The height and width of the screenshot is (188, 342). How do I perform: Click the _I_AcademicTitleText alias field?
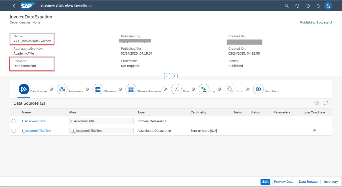(101, 131)
